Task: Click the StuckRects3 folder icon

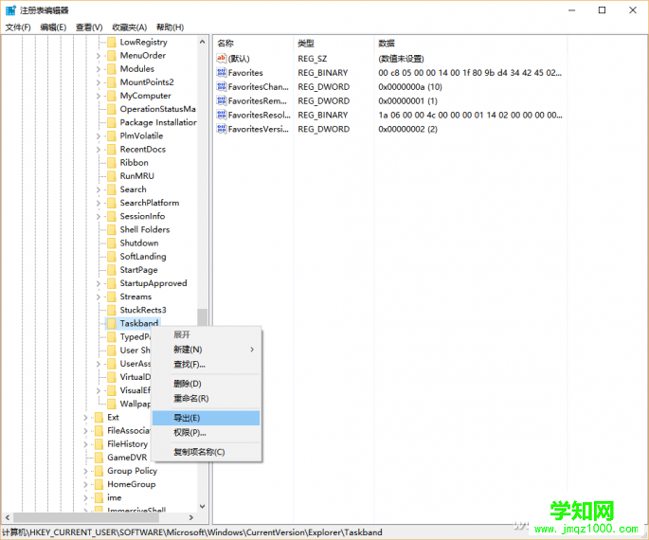Action: click(112, 310)
